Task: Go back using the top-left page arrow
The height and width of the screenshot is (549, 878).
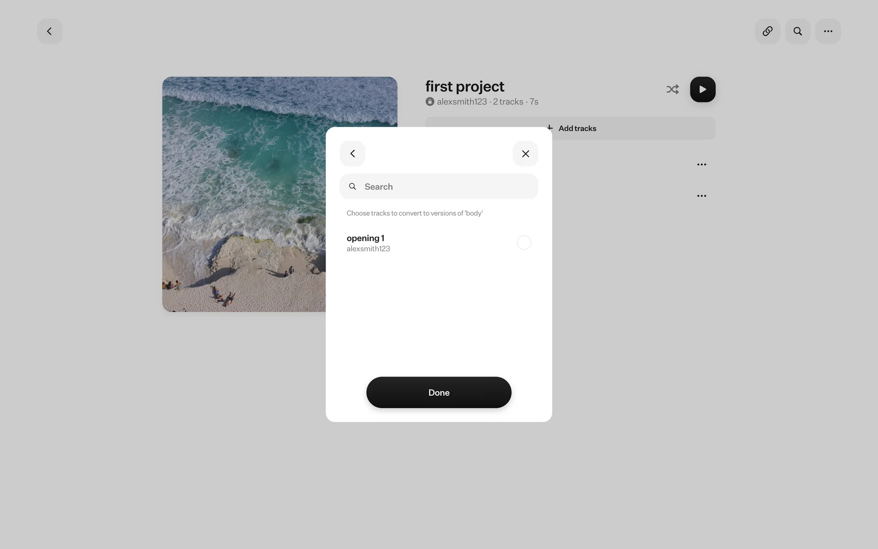Action: tap(49, 31)
